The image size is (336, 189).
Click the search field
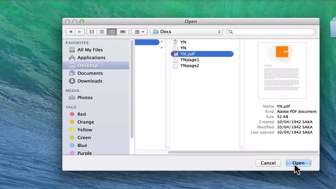tap(271, 32)
